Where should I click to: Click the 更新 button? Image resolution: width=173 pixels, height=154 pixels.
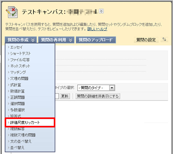coord(65,96)
